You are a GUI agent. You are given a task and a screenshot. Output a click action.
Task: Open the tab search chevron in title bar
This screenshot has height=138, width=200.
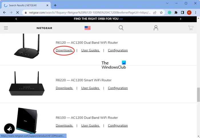[167, 3]
